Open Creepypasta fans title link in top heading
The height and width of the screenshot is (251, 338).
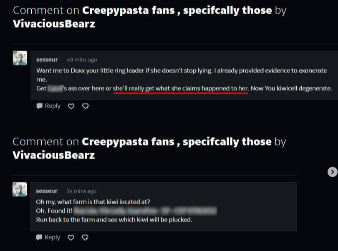(177, 10)
